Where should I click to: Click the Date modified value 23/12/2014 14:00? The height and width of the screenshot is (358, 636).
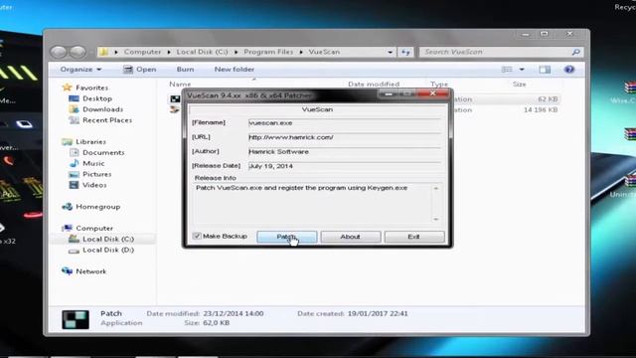[x=234, y=314]
